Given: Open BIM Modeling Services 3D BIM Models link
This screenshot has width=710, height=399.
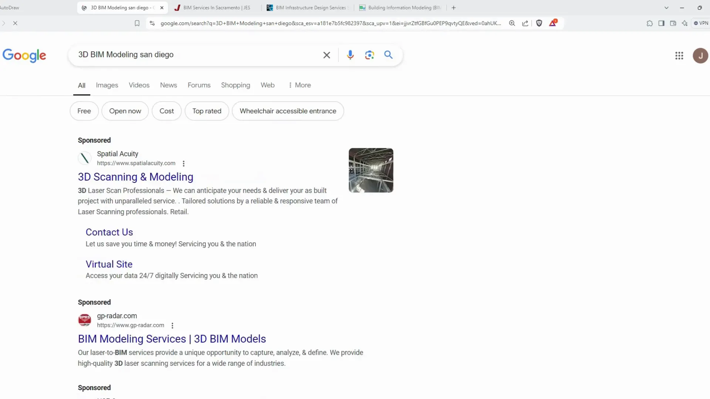Looking at the screenshot, I should click(172, 339).
